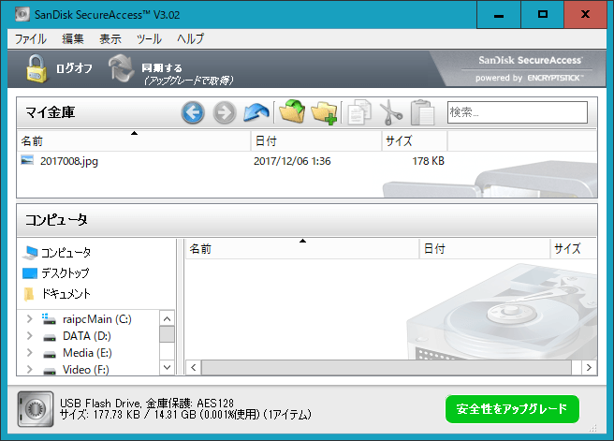Viewport: 614px width, 441px height.
Task: Open the ファイル menu
Action: click(31, 38)
